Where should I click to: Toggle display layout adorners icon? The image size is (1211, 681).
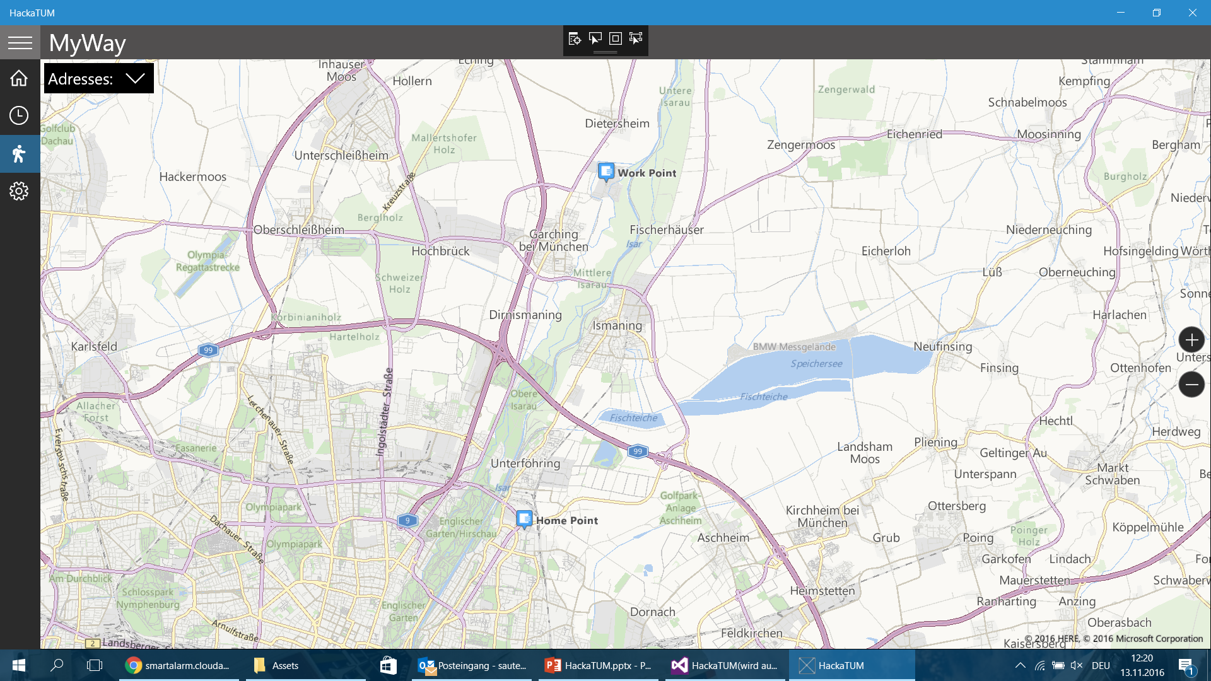click(616, 39)
